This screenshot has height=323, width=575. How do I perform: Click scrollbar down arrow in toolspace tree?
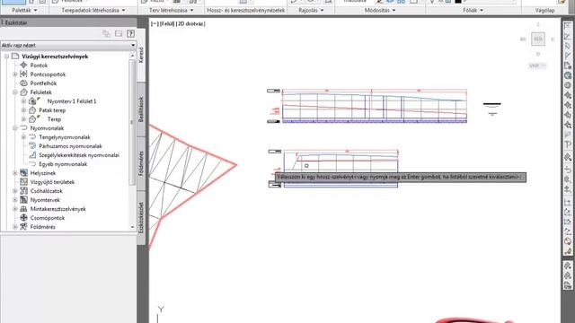pyautogui.click(x=132, y=227)
